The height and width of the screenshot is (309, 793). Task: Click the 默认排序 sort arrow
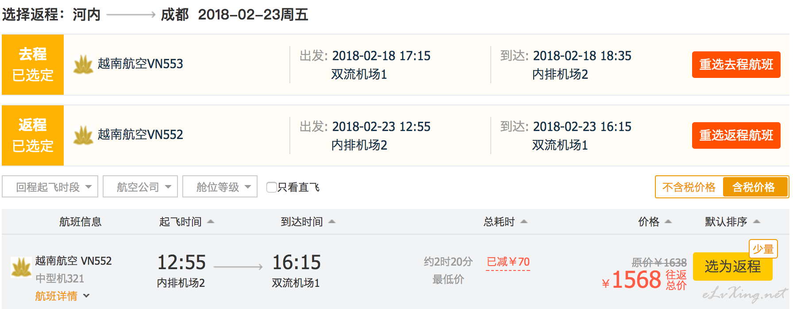tap(757, 221)
